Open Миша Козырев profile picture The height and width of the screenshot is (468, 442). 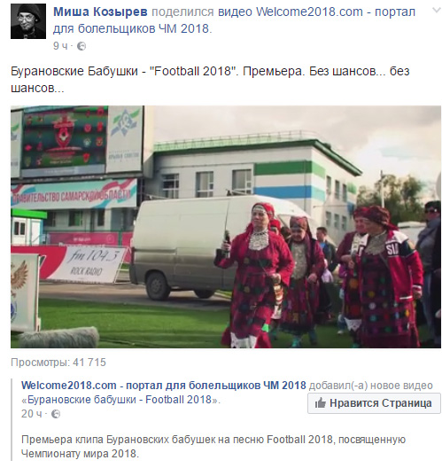point(28,21)
